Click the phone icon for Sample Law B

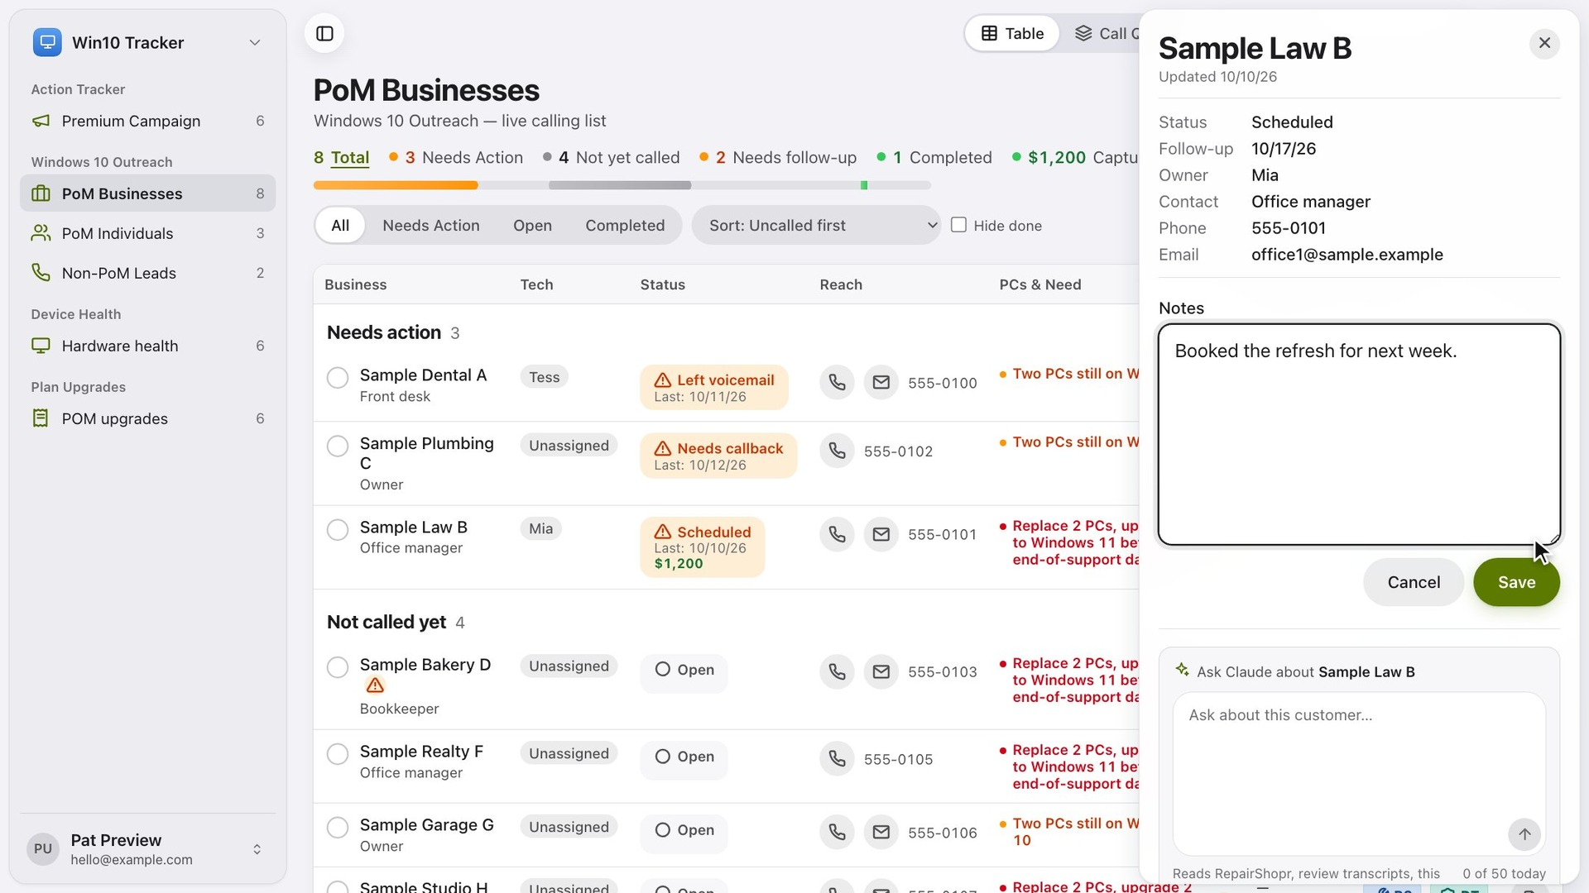(x=837, y=535)
